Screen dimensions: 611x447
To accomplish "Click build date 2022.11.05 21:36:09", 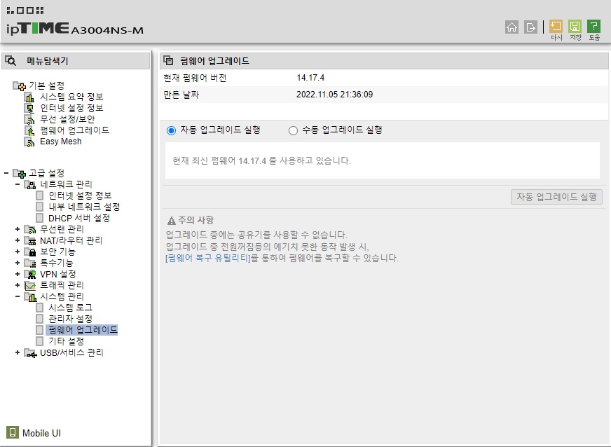I will [x=335, y=95].
